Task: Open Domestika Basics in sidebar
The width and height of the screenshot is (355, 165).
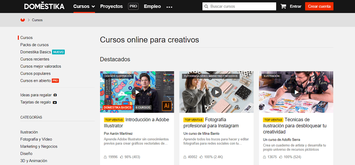Action: 36,52
